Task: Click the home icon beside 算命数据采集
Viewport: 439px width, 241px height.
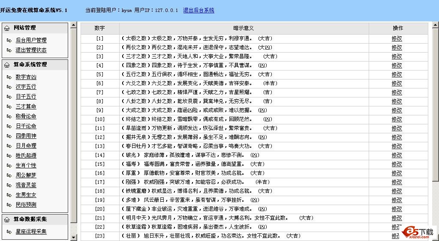Action: tap(7, 220)
